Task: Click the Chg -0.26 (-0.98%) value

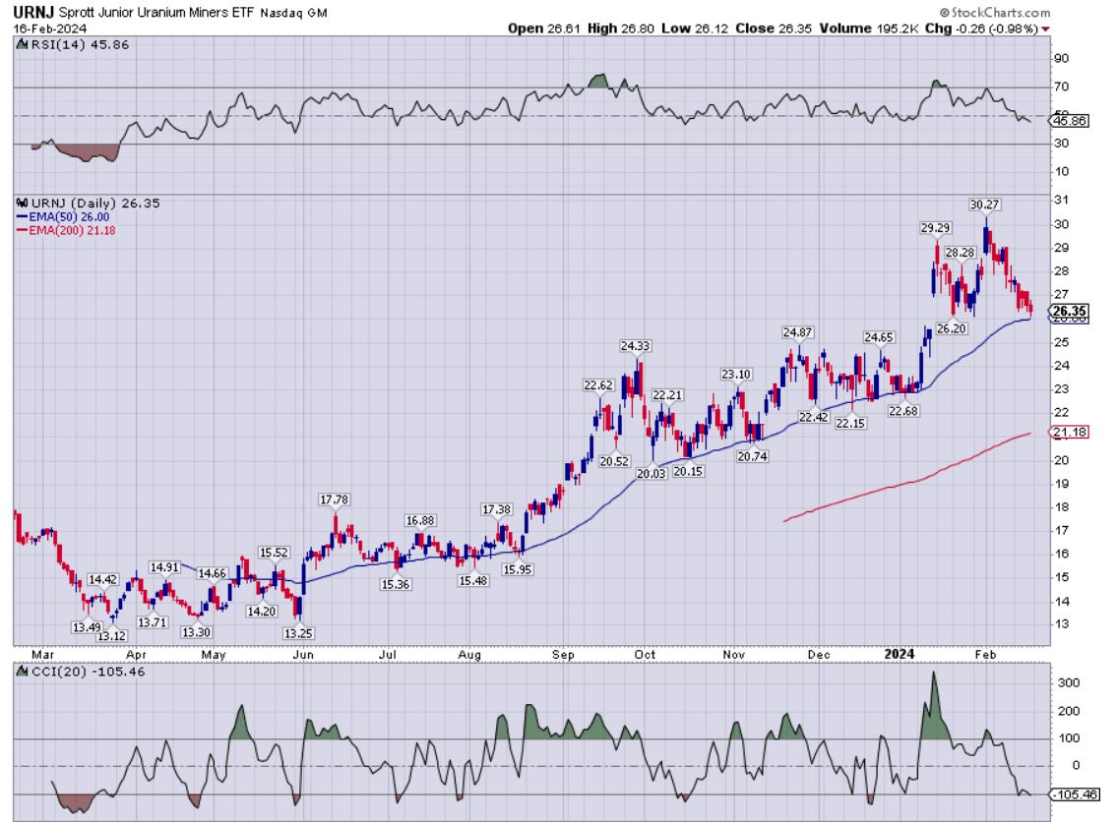Action: pyautogui.click(x=982, y=29)
